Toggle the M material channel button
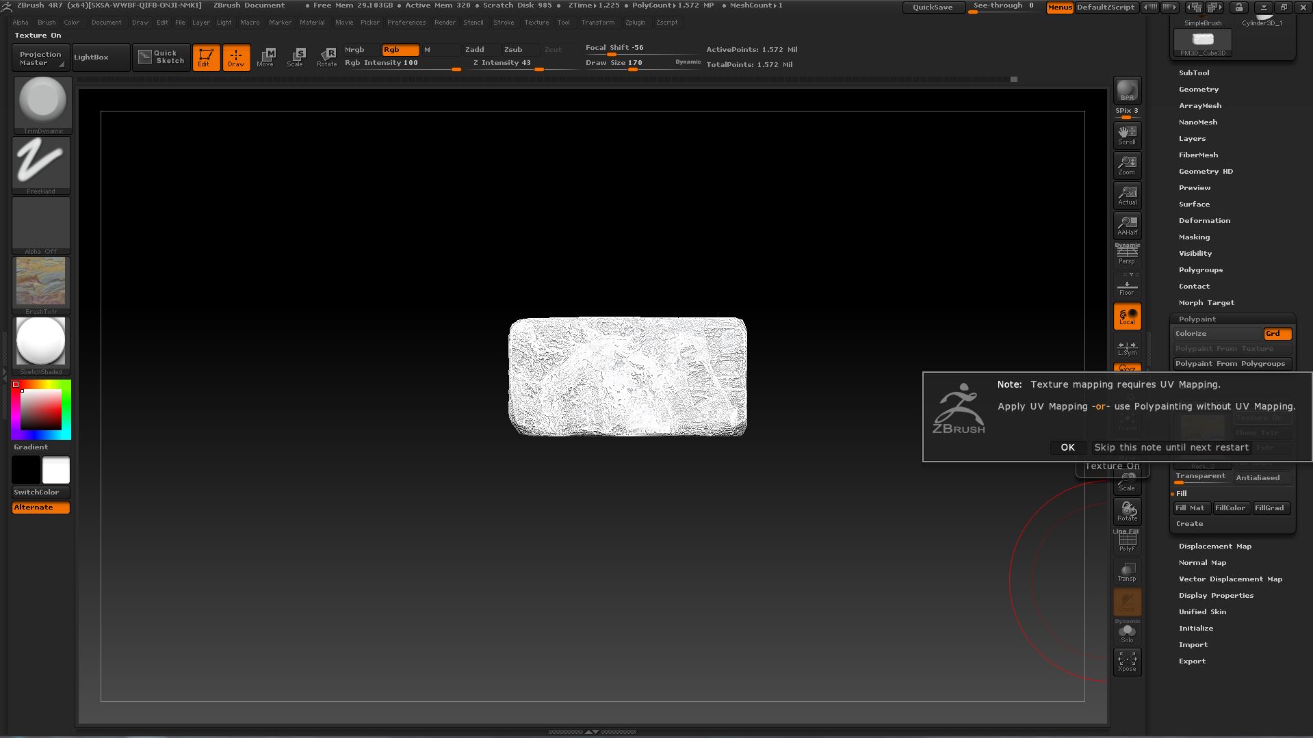Viewport: 1313px width, 738px height. (x=440, y=50)
